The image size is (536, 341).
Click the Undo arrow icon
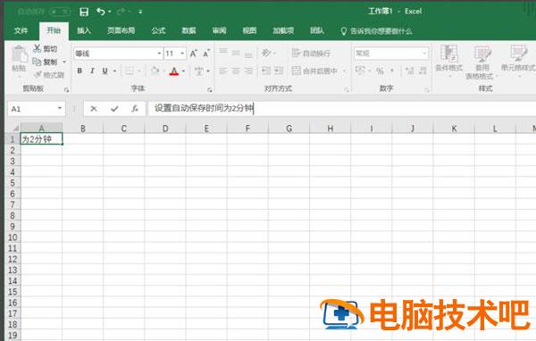click(100, 12)
